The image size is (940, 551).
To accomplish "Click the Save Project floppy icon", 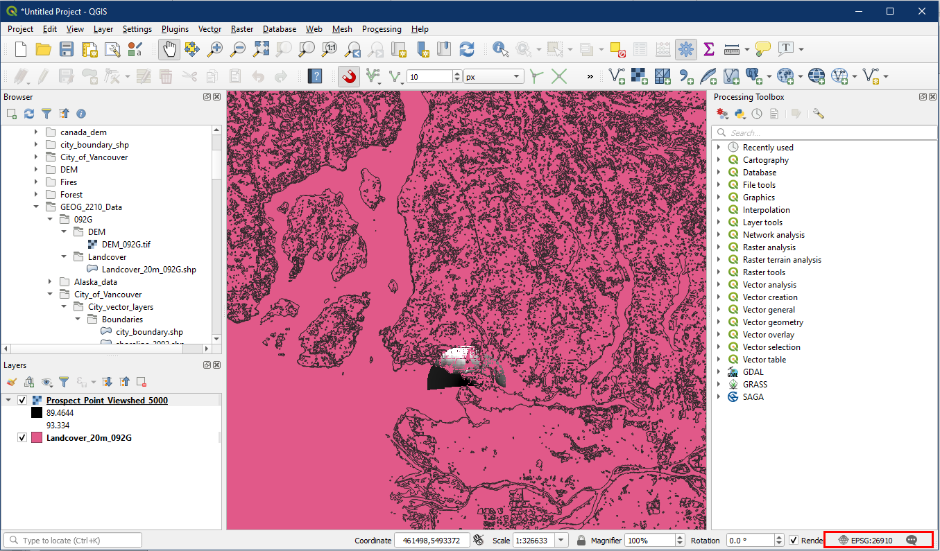I will 67,49.
